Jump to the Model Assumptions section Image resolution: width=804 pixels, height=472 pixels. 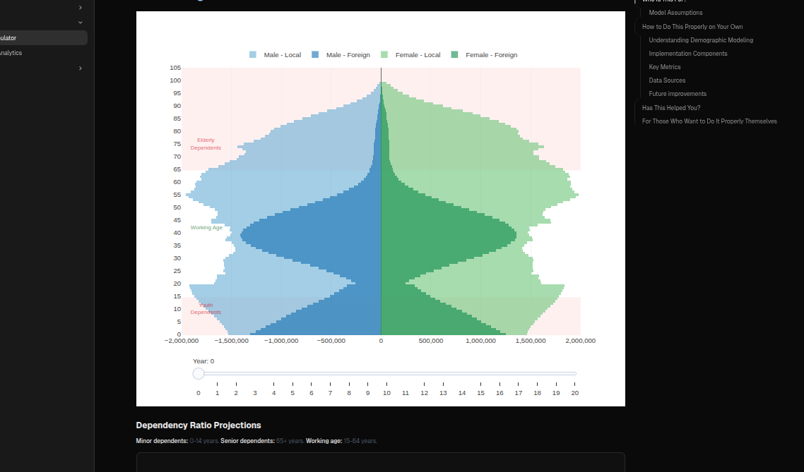pyautogui.click(x=675, y=13)
